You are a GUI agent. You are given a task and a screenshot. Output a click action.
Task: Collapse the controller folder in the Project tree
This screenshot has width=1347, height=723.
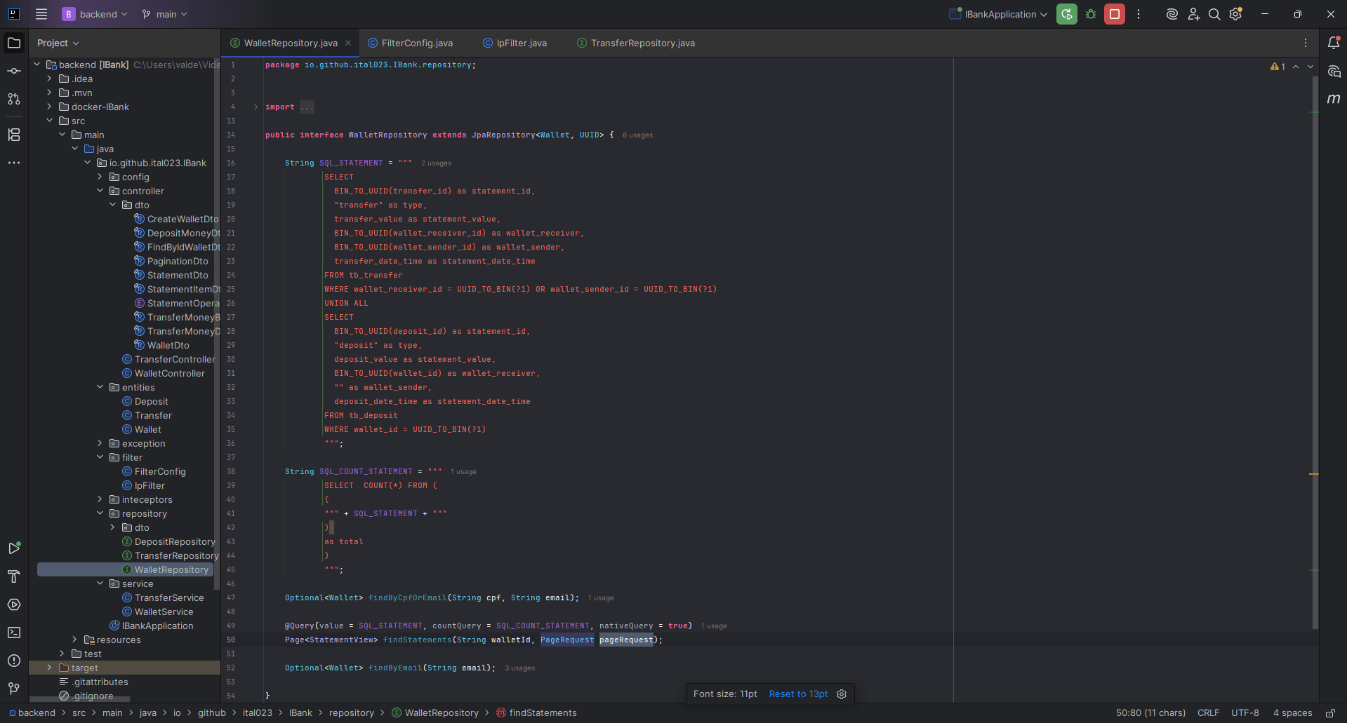pyautogui.click(x=100, y=191)
